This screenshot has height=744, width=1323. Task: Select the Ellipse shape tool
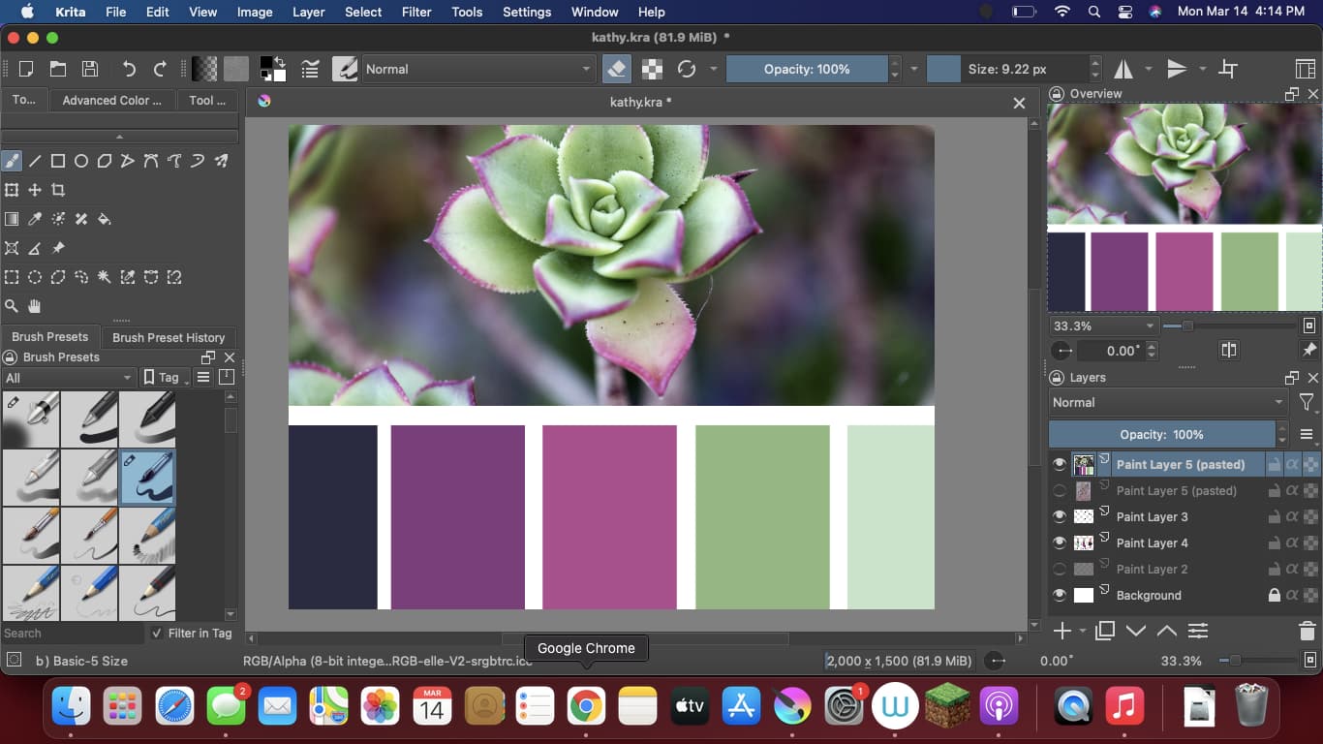pos(81,161)
